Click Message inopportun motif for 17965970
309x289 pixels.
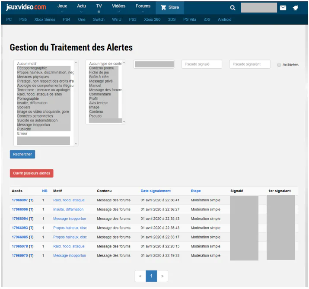tap(70, 255)
